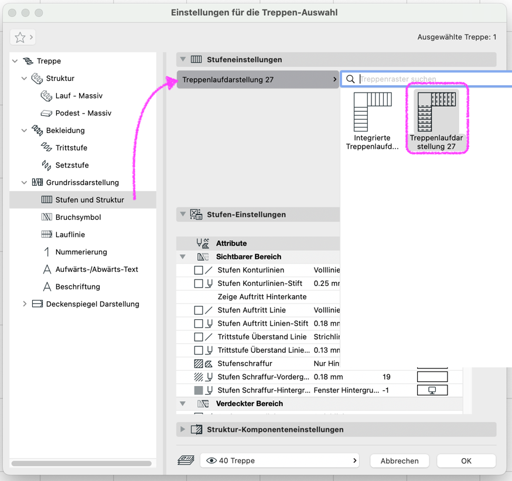Click the Bruchsymbol icon

coord(47,217)
